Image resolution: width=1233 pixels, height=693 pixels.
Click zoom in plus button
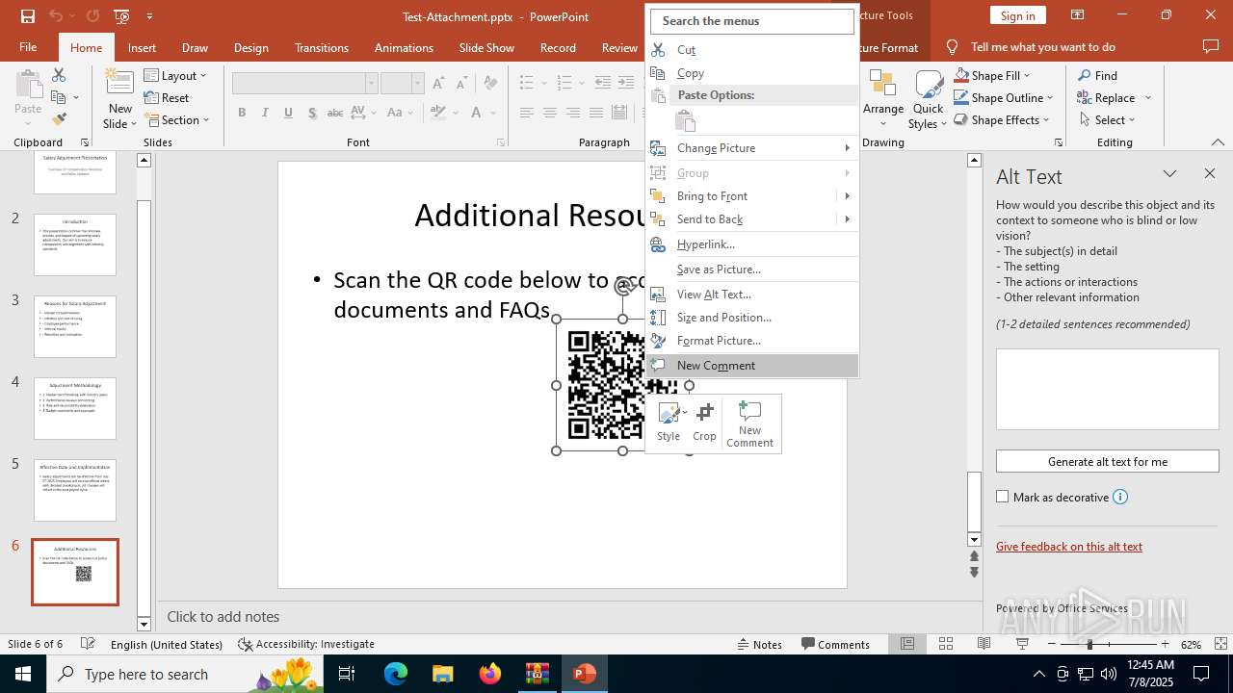[1165, 644]
